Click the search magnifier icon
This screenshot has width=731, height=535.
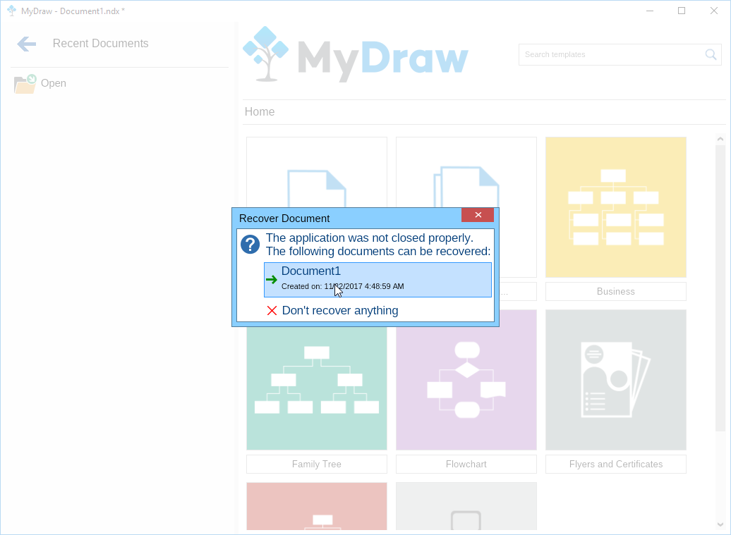711,54
